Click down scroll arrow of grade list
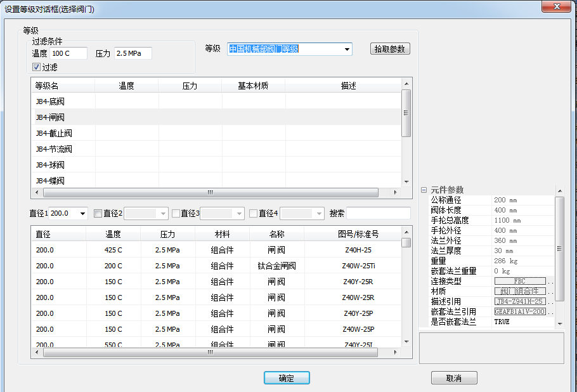Image resolution: width=577 pixels, height=392 pixels. click(406, 181)
